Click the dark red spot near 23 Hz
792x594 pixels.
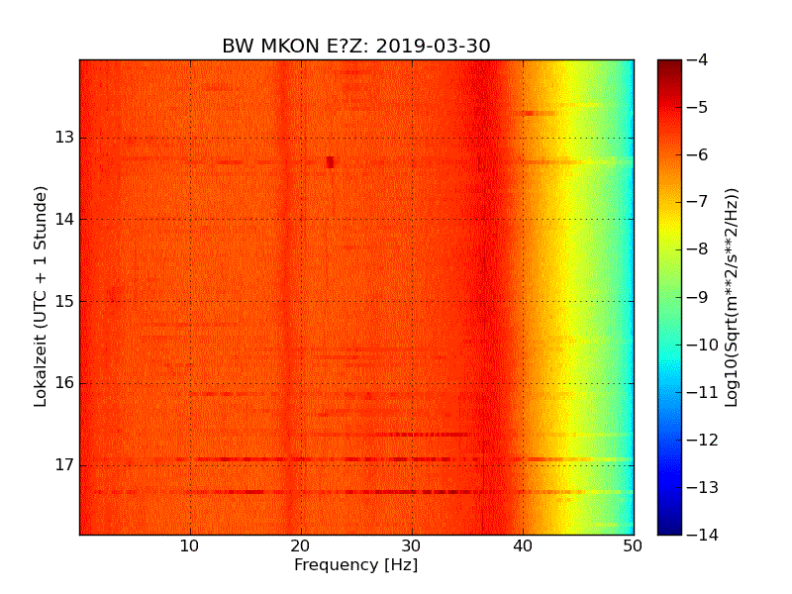tap(330, 162)
